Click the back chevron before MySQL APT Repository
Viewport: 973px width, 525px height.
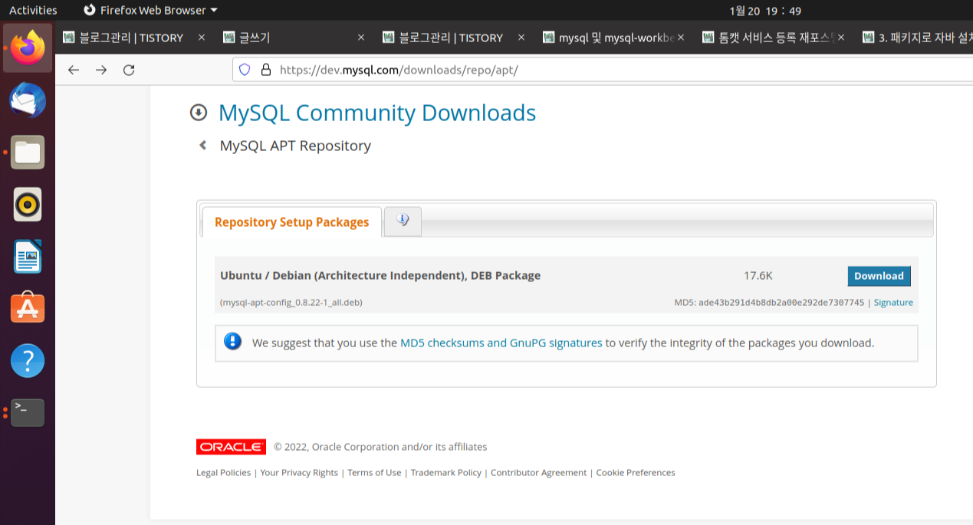203,145
